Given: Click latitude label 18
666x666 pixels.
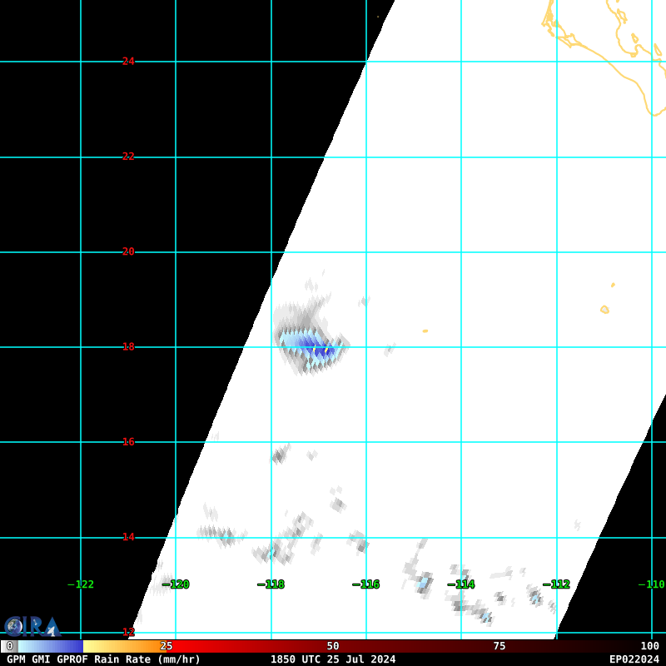Looking at the screenshot, I should (x=128, y=346).
